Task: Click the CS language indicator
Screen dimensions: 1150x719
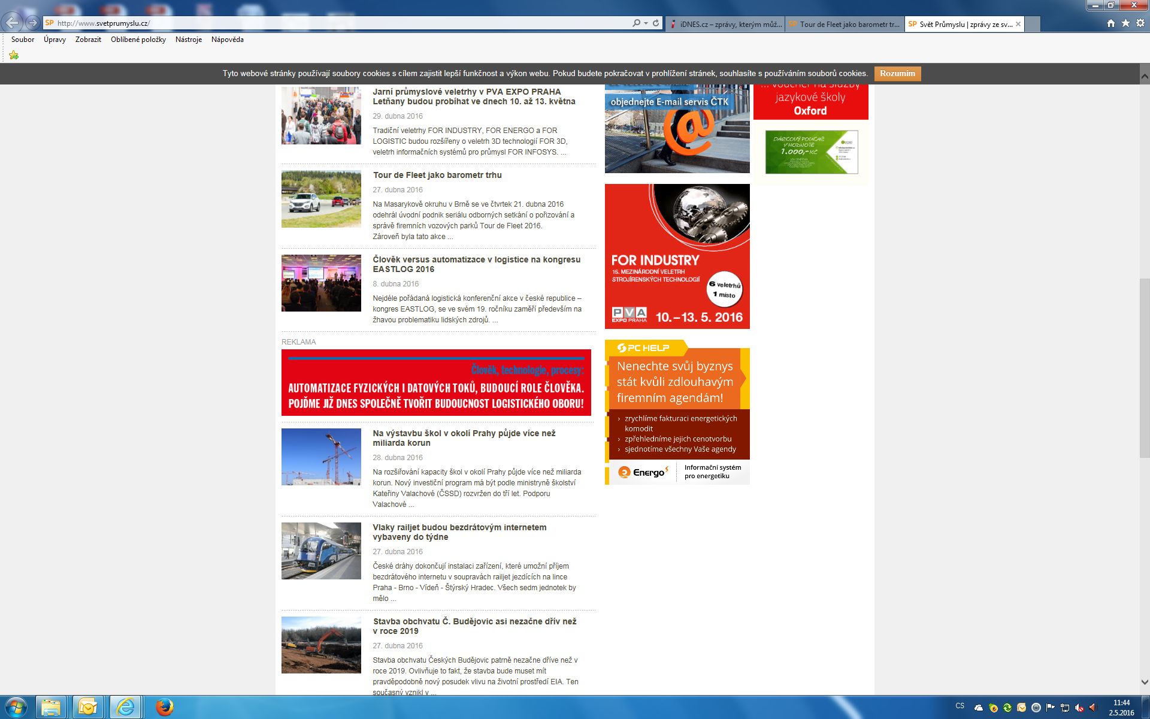Action: (960, 706)
